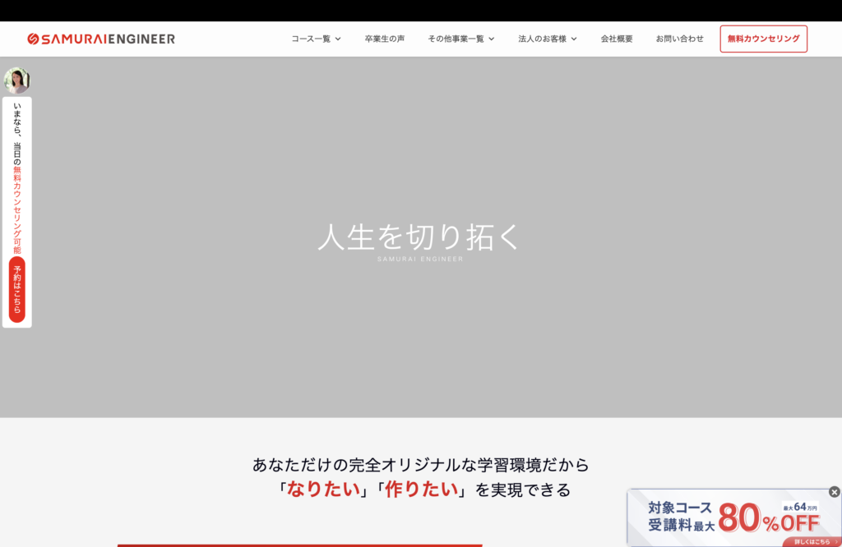Open the 80%OFF campaign banner
Screen dimensions: 842x547
[x=724, y=519]
